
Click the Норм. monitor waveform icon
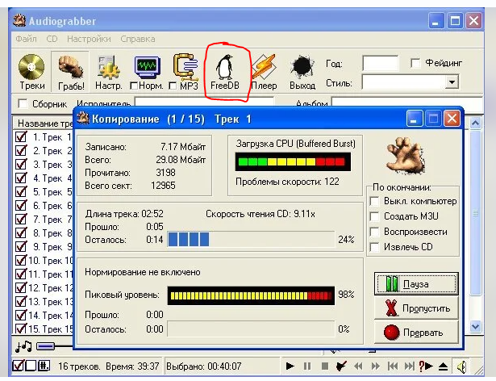pyautogui.click(x=147, y=67)
